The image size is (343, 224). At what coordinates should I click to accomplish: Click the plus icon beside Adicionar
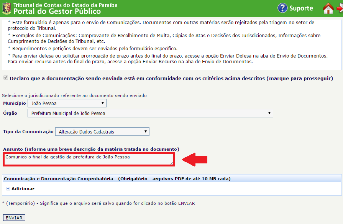8,189
